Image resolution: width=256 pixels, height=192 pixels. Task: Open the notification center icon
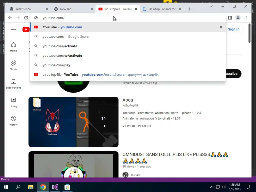(248, 187)
